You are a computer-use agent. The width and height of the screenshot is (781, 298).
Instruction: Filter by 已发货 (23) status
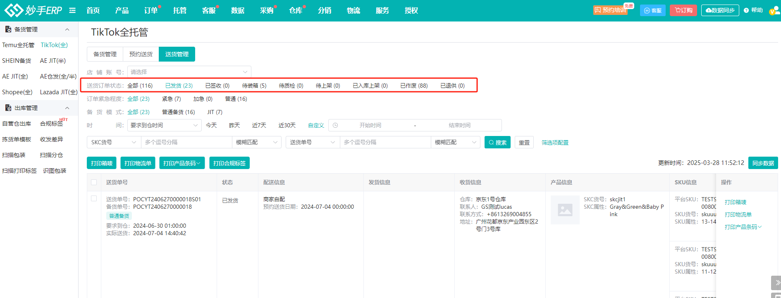tap(179, 86)
